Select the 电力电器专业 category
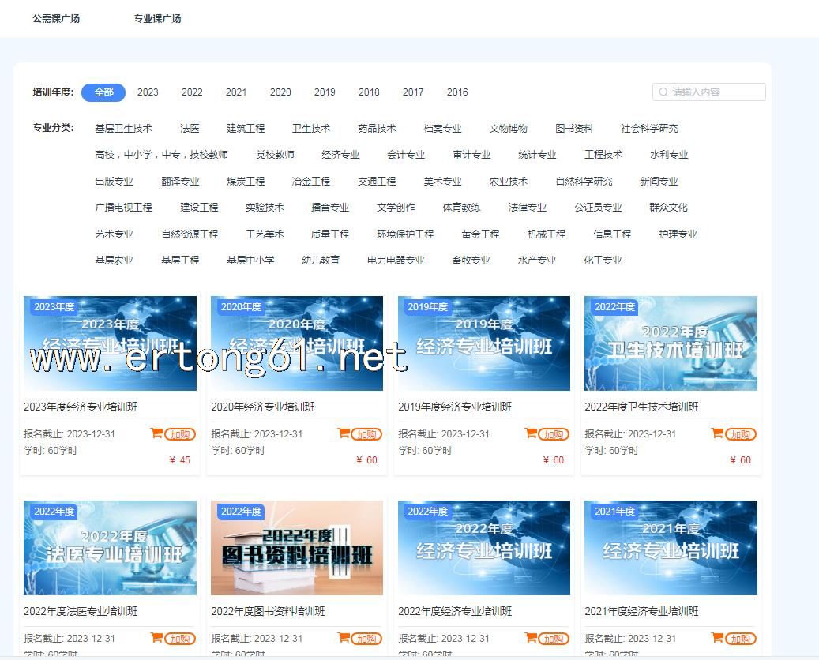The height and width of the screenshot is (660, 819). [x=396, y=261]
